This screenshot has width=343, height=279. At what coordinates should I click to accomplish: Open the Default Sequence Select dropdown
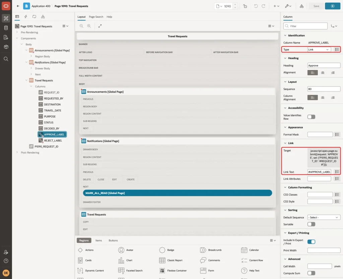point(324,217)
